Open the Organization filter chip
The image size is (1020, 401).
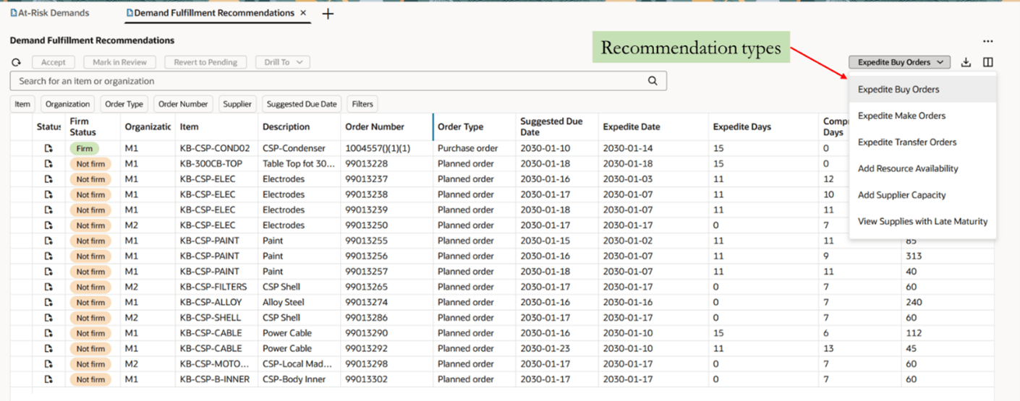tap(68, 104)
